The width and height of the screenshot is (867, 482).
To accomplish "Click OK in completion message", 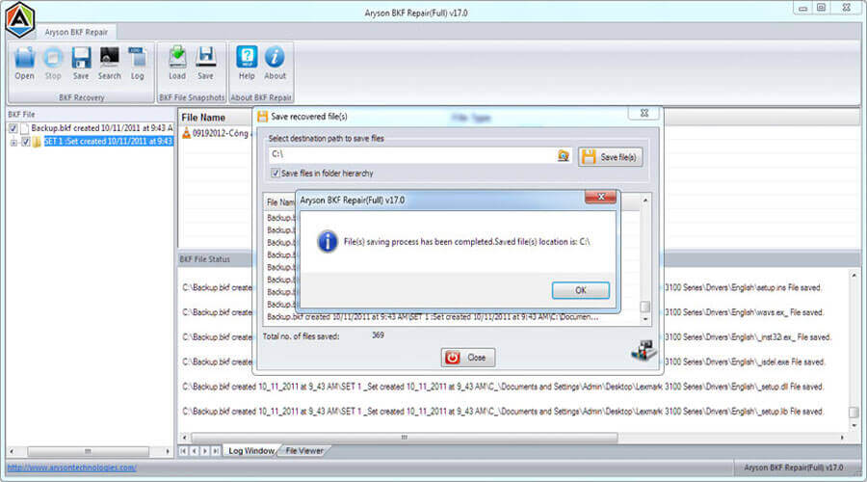I will coord(581,290).
